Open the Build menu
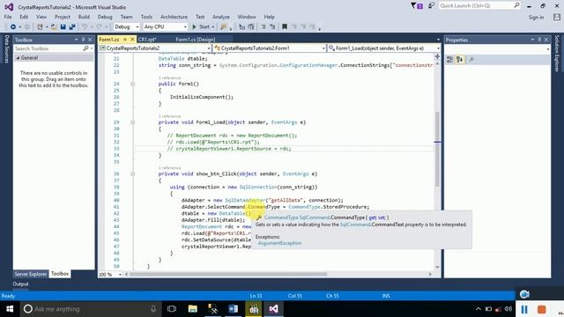Screen dimensions: 564x317 pos(84,17)
